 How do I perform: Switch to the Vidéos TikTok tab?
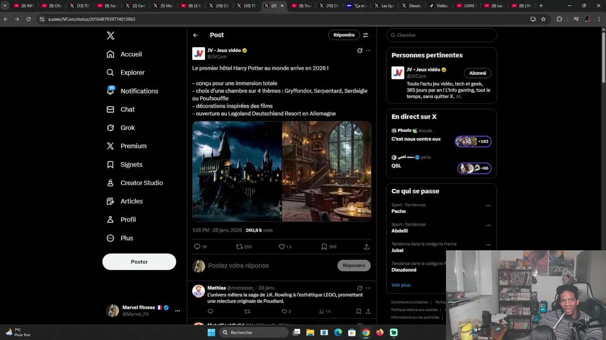(x=438, y=6)
